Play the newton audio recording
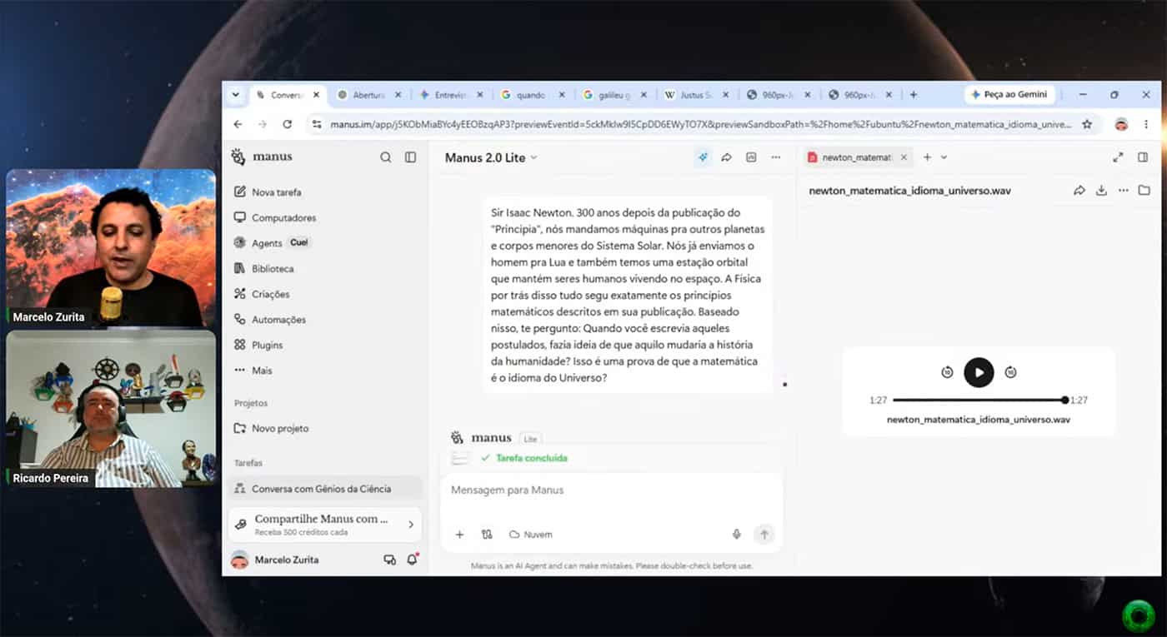Image resolution: width=1167 pixels, height=637 pixels. pos(979,372)
